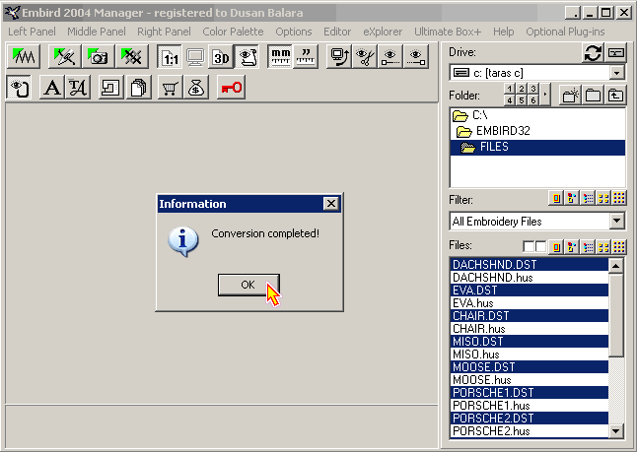This screenshot has height=452, width=637.
Task: Open the Editor menu
Action: tap(337, 32)
